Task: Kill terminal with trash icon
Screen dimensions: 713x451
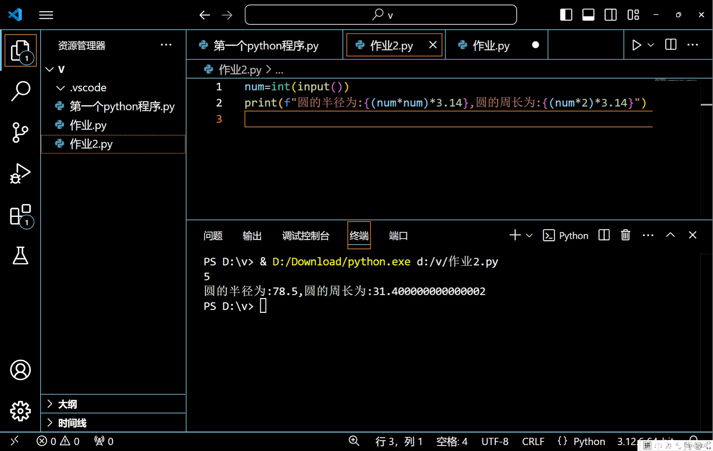Action: pyautogui.click(x=626, y=235)
